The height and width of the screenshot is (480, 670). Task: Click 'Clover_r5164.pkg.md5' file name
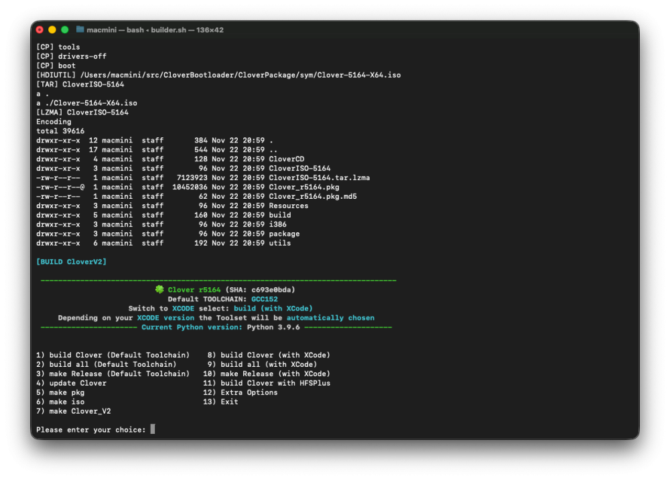pyautogui.click(x=313, y=196)
